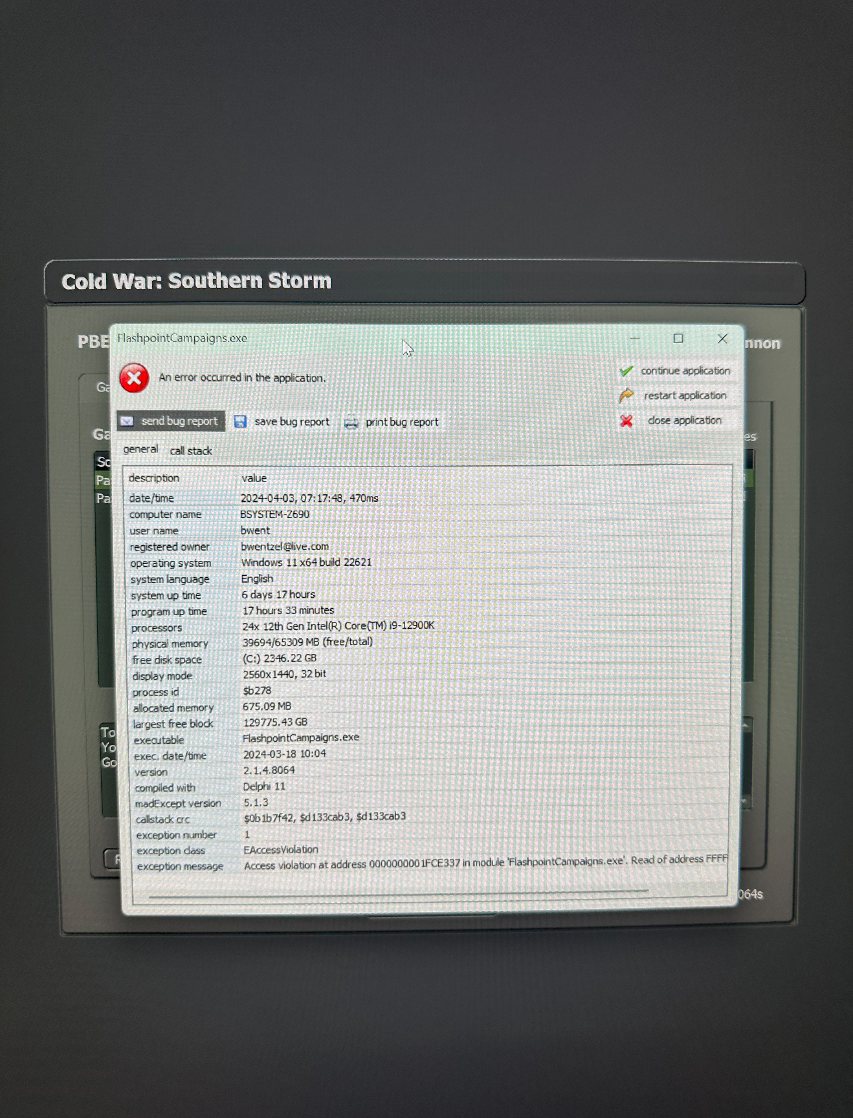The width and height of the screenshot is (853, 1118).
Task: Select computer name value BSYSTEM-Z690
Action: 275,514
